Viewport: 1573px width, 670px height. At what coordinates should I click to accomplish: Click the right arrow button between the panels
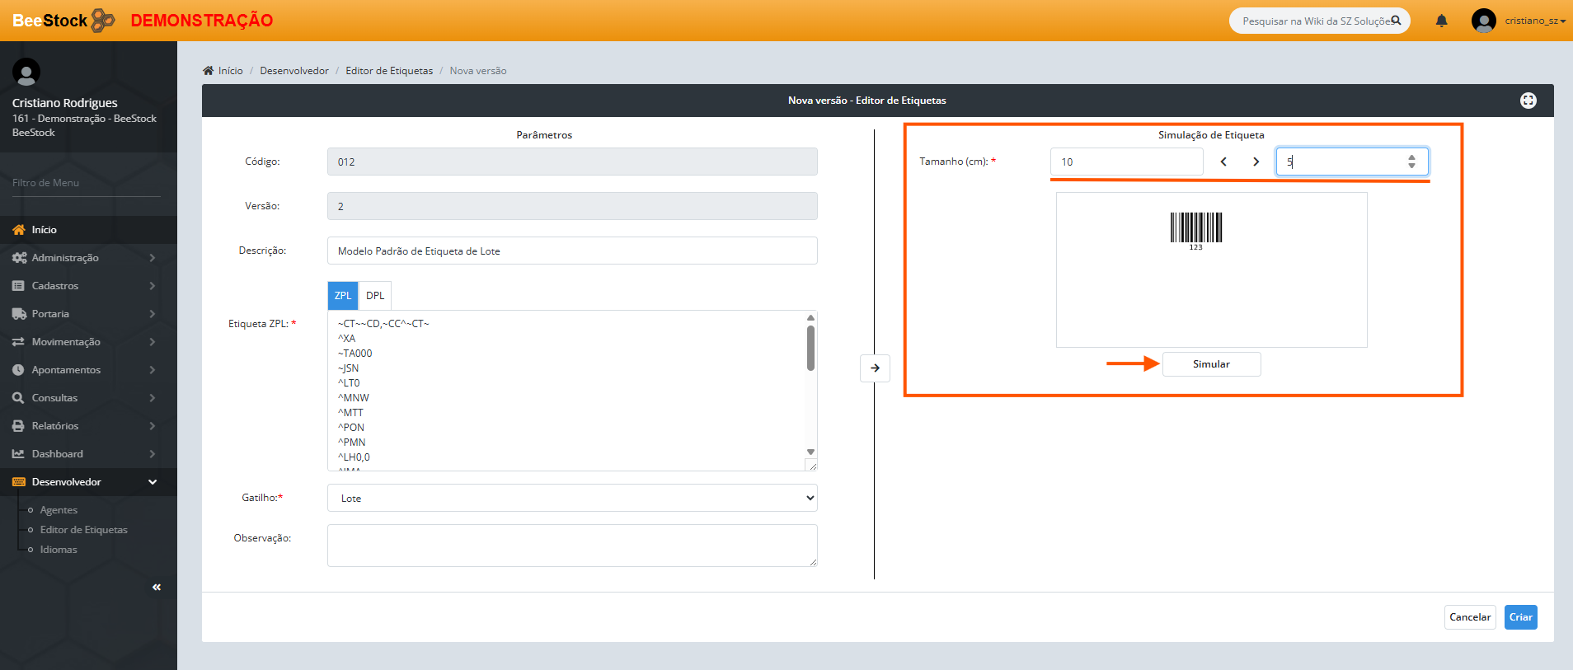click(875, 368)
